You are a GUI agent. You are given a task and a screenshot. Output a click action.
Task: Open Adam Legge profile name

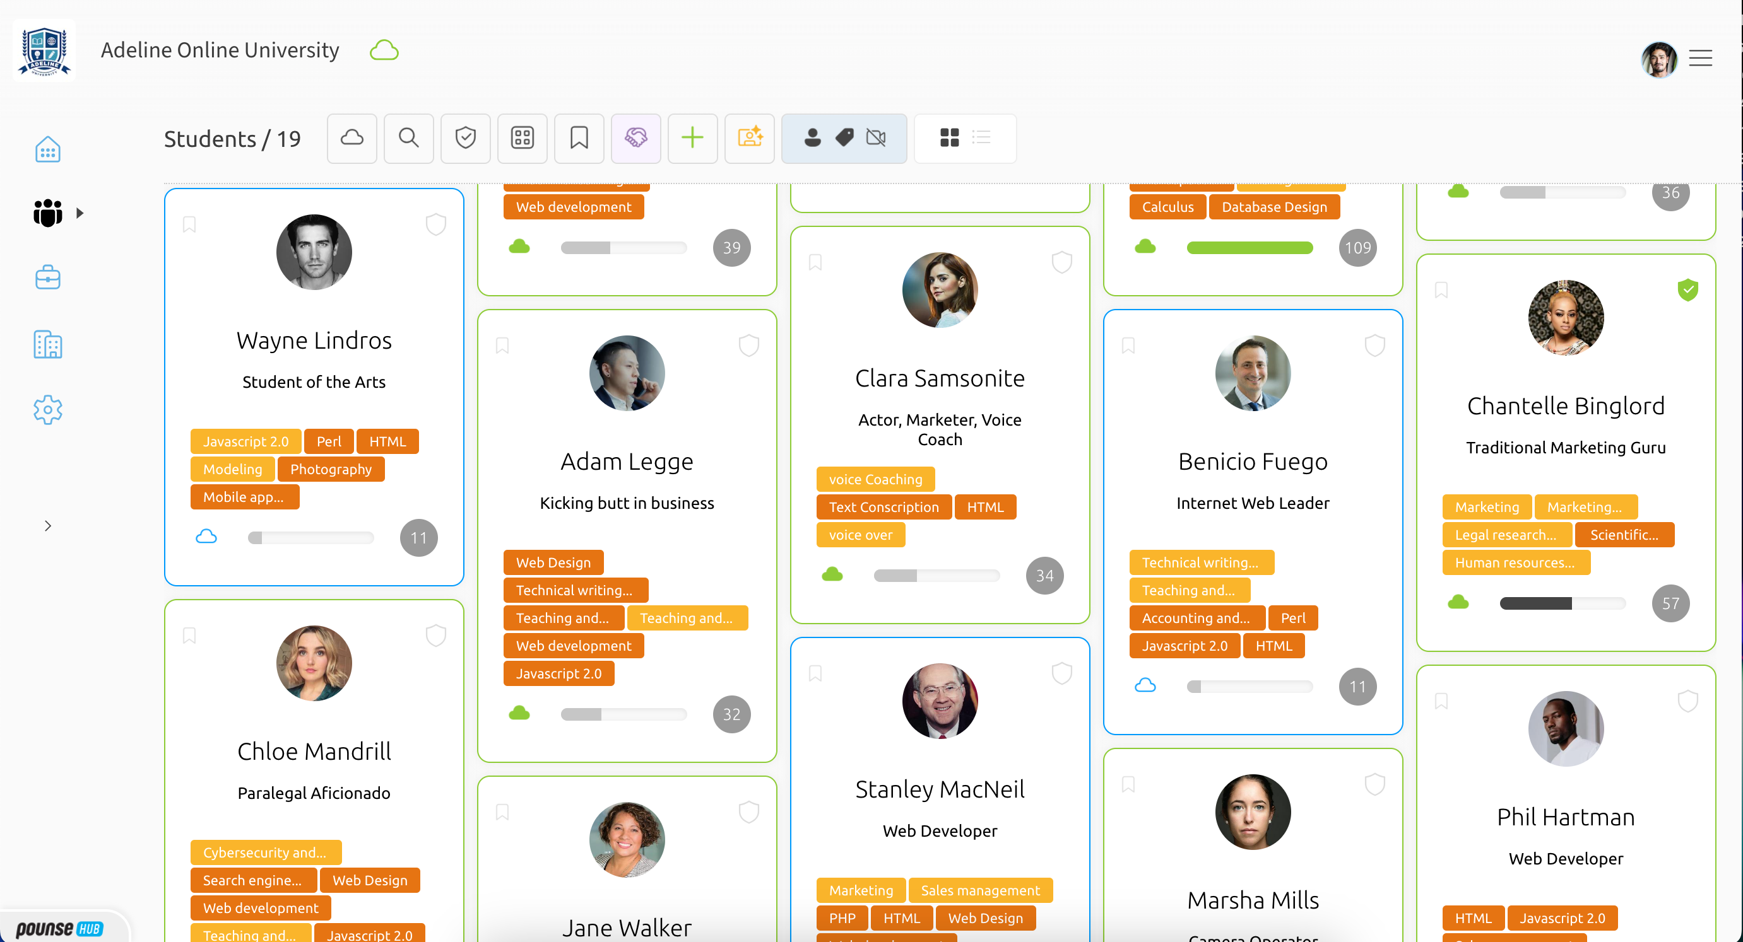pyautogui.click(x=627, y=461)
